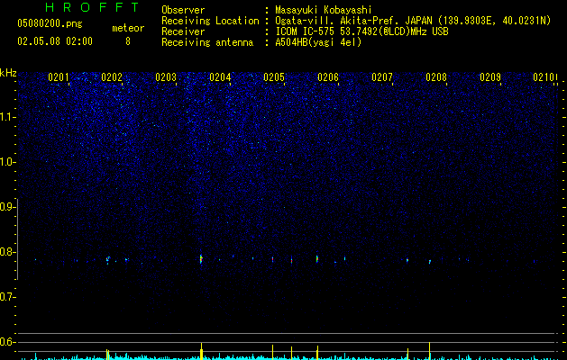Click the 0.9 kHz axis label
The image size is (567, 360).
(7, 207)
